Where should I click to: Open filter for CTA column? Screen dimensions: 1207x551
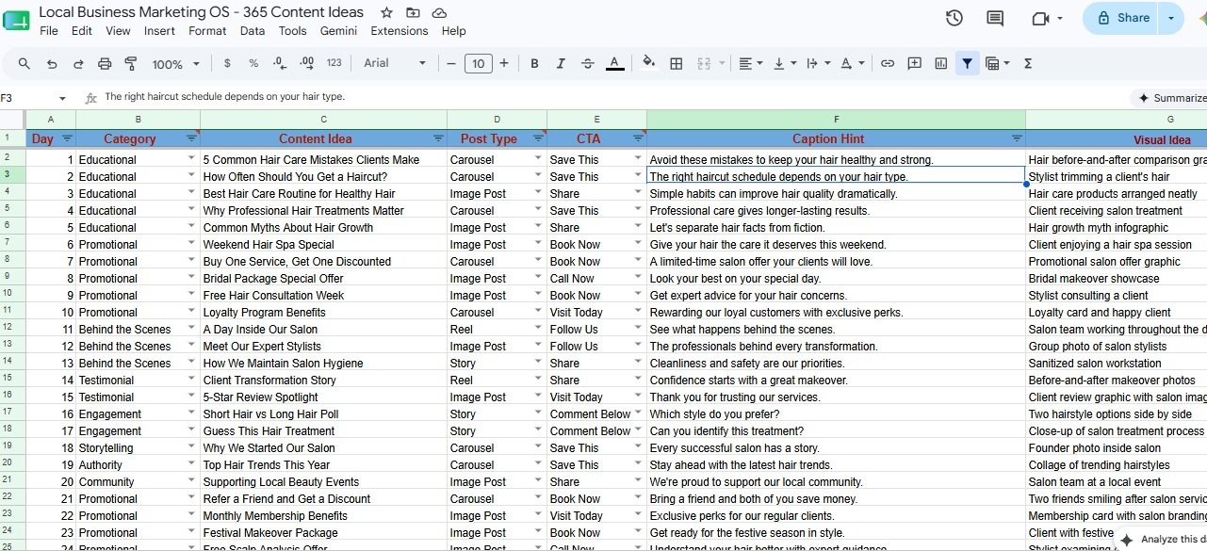tap(638, 138)
